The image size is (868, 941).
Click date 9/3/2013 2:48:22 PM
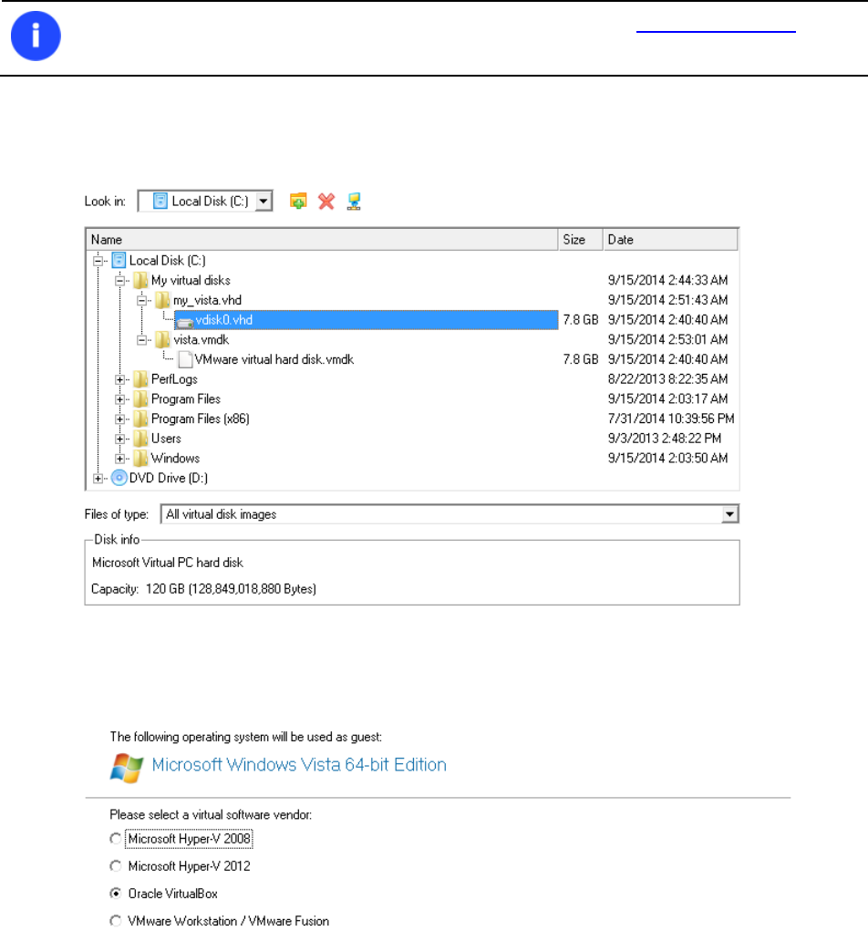point(665,439)
